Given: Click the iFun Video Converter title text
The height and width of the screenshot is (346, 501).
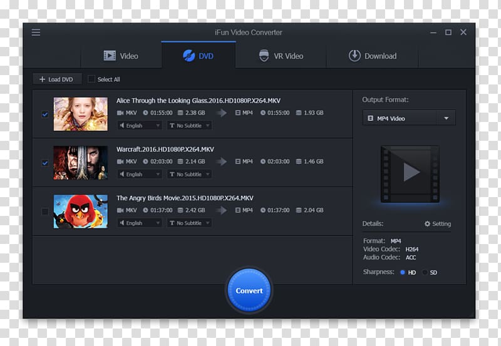Looking at the screenshot, I should click(249, 33).
